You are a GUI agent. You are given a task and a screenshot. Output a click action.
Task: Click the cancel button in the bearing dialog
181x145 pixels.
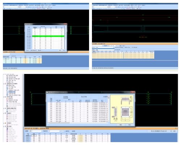tap(130, 125)
